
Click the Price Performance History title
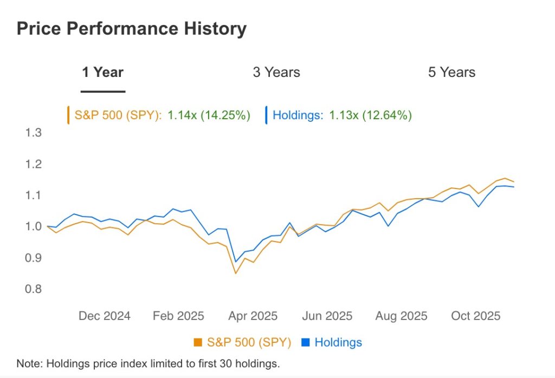[132, 28]
